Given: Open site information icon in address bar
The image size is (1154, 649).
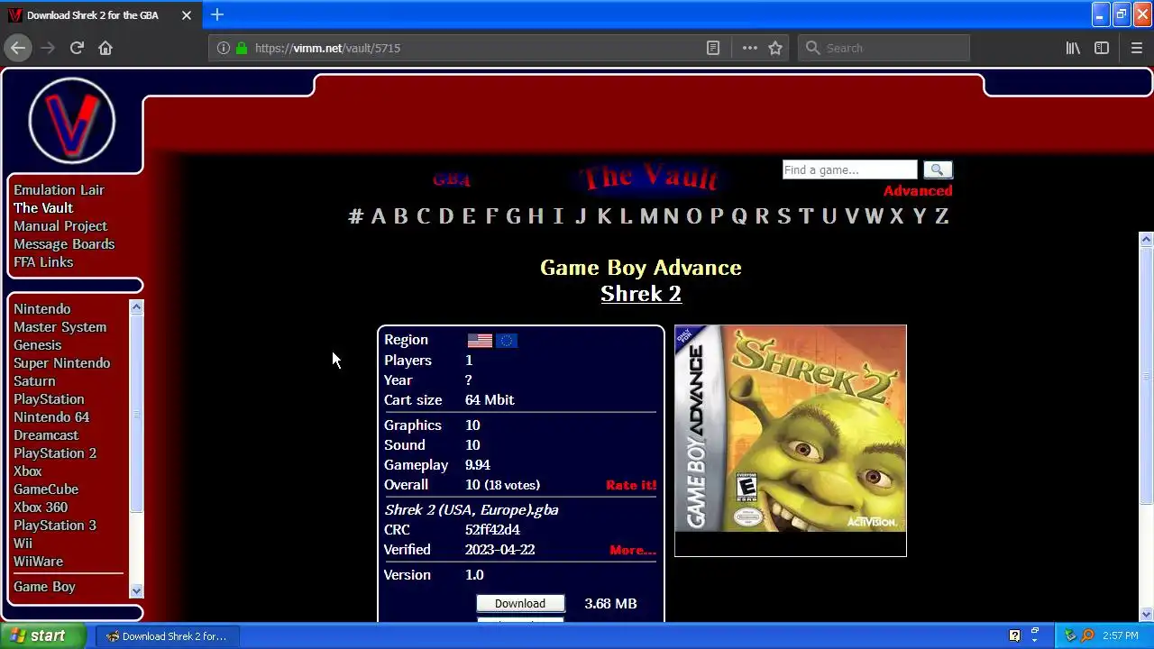Looking at the screenshot, I should [224, 48].
